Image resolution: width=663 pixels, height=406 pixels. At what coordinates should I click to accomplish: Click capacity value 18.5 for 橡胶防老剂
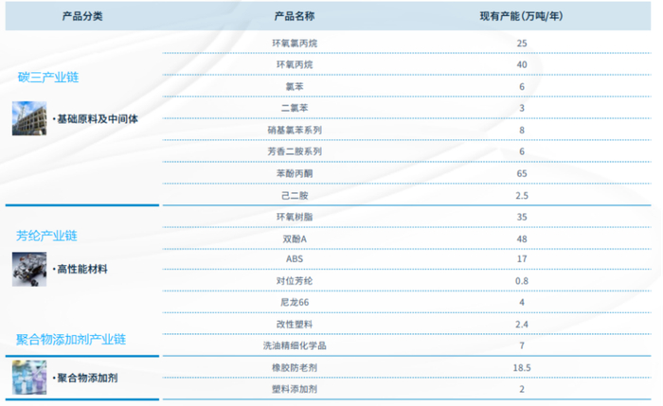[x=522, y=368]
